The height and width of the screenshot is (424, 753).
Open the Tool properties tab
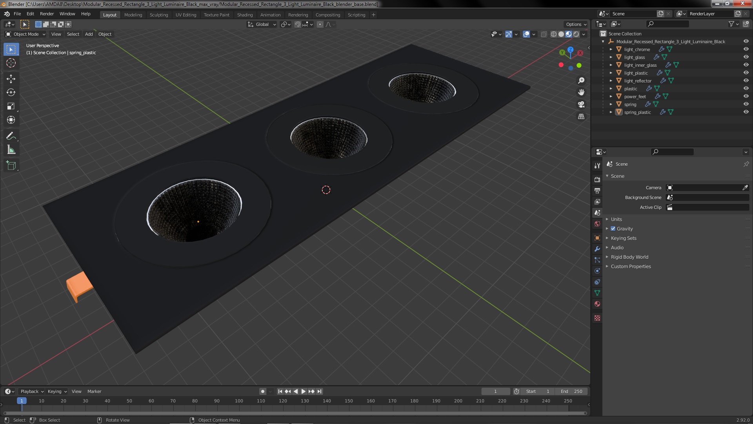(597, 166)
